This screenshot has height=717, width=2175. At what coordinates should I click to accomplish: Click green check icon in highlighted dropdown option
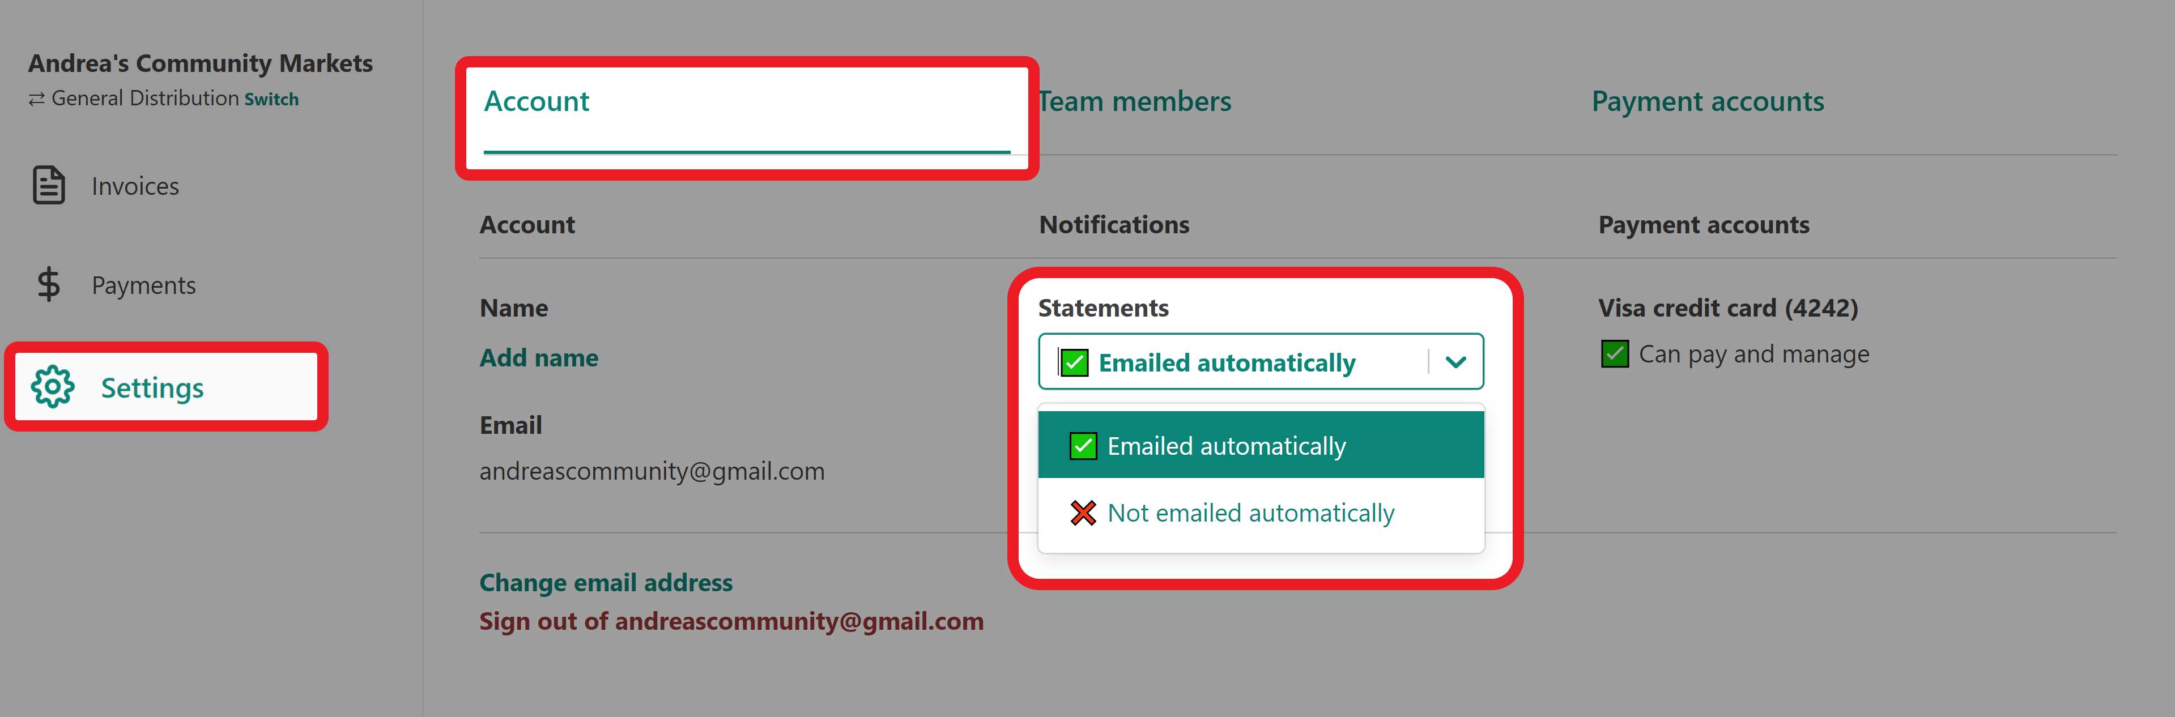(1083, 446)
